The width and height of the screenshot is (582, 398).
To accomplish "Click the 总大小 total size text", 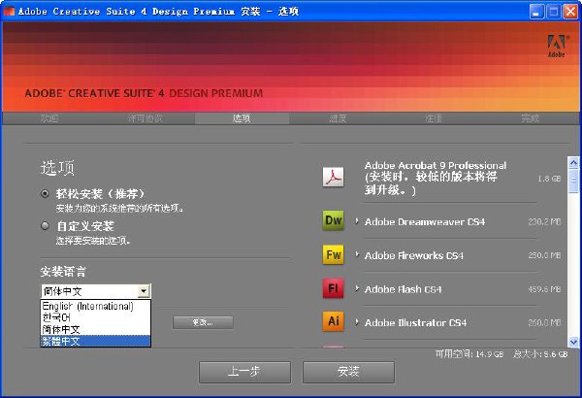I will (540, 354).
